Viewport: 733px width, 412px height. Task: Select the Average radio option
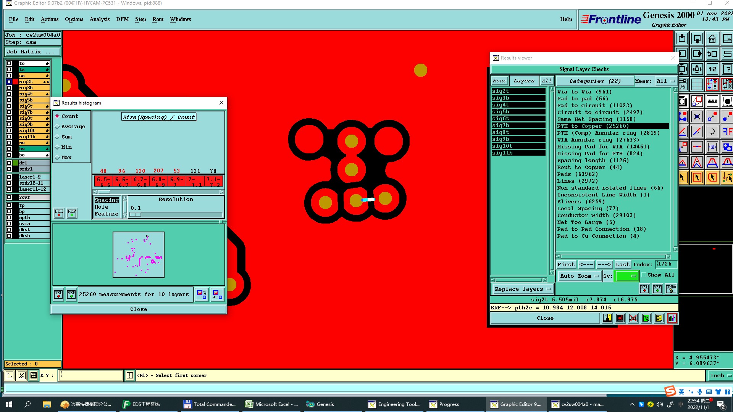57,127
